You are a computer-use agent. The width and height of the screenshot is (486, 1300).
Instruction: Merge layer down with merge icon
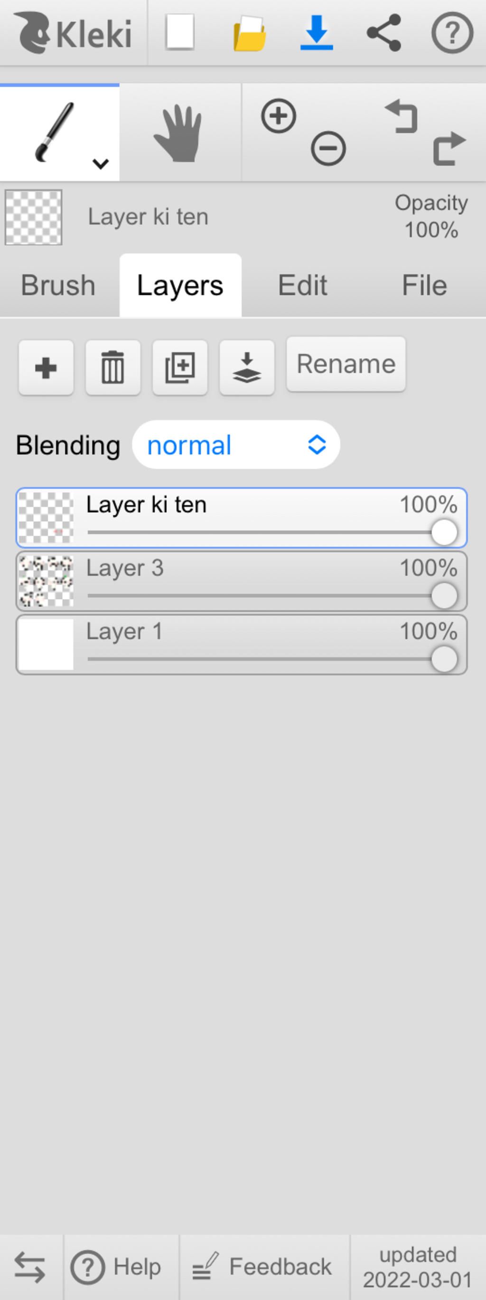pyautogui.click(x=247, y=367)
